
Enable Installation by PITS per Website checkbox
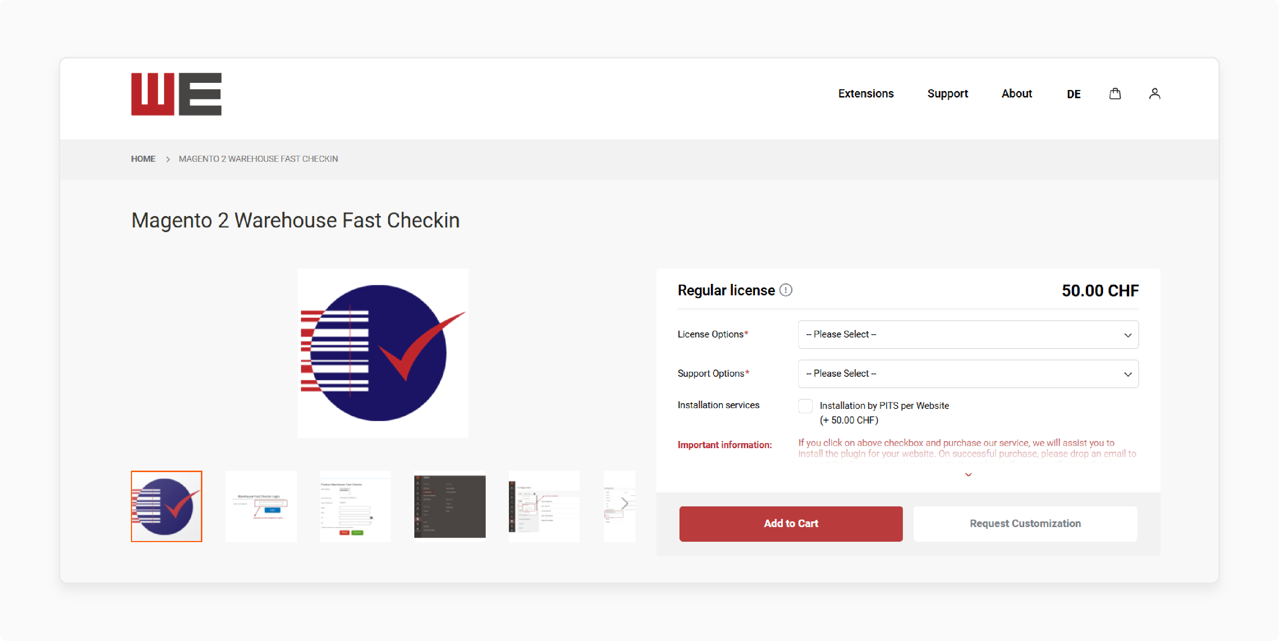pyautogui.click(x=805, y=406)
